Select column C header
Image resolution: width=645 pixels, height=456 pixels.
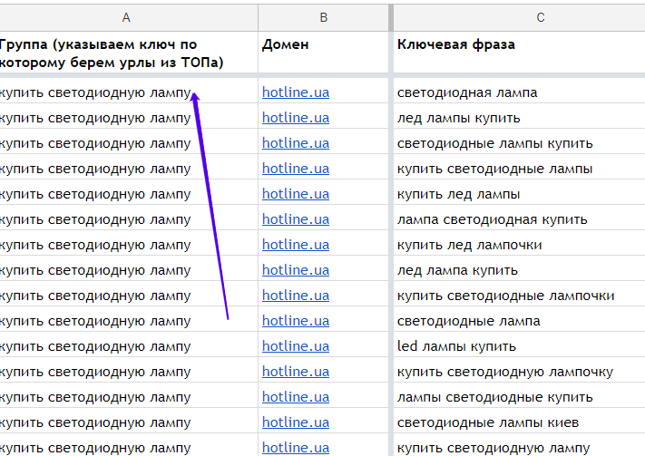point(517,17)
